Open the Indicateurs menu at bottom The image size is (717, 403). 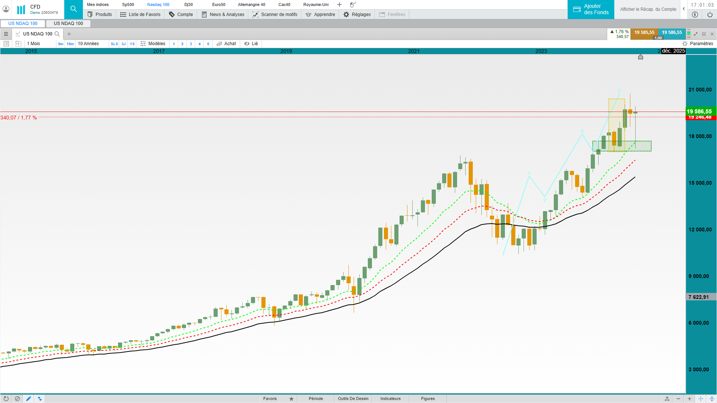click(x=390, y=399)
